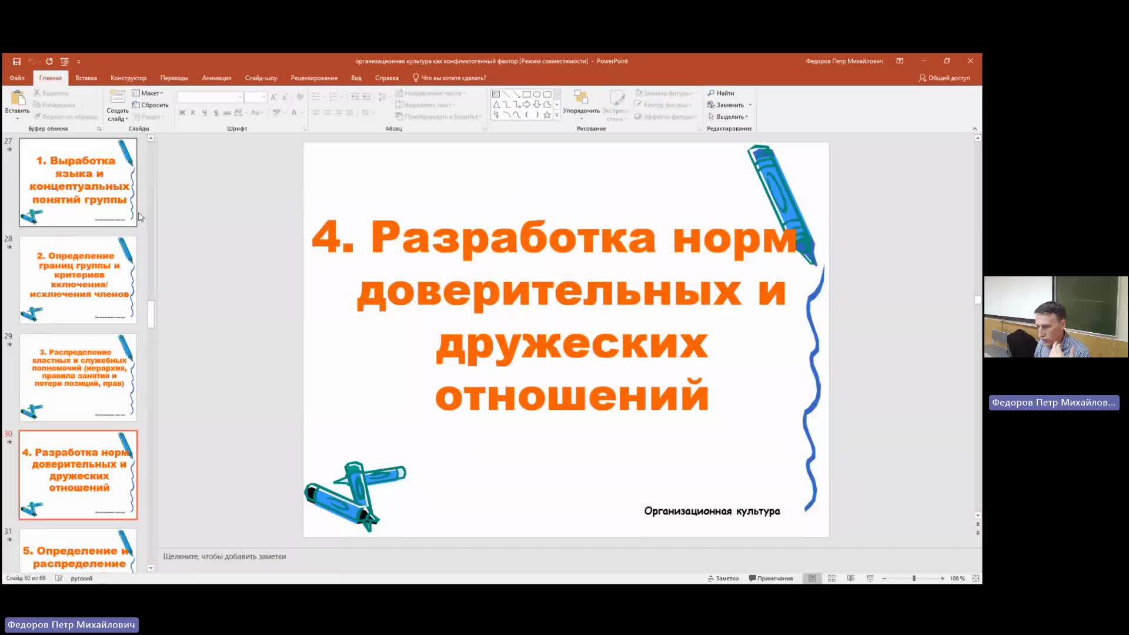This screenshot has height=635, width=1129.
Task: Click the 'Что вы хотите сделать?' search box
Action: point(449,78)
